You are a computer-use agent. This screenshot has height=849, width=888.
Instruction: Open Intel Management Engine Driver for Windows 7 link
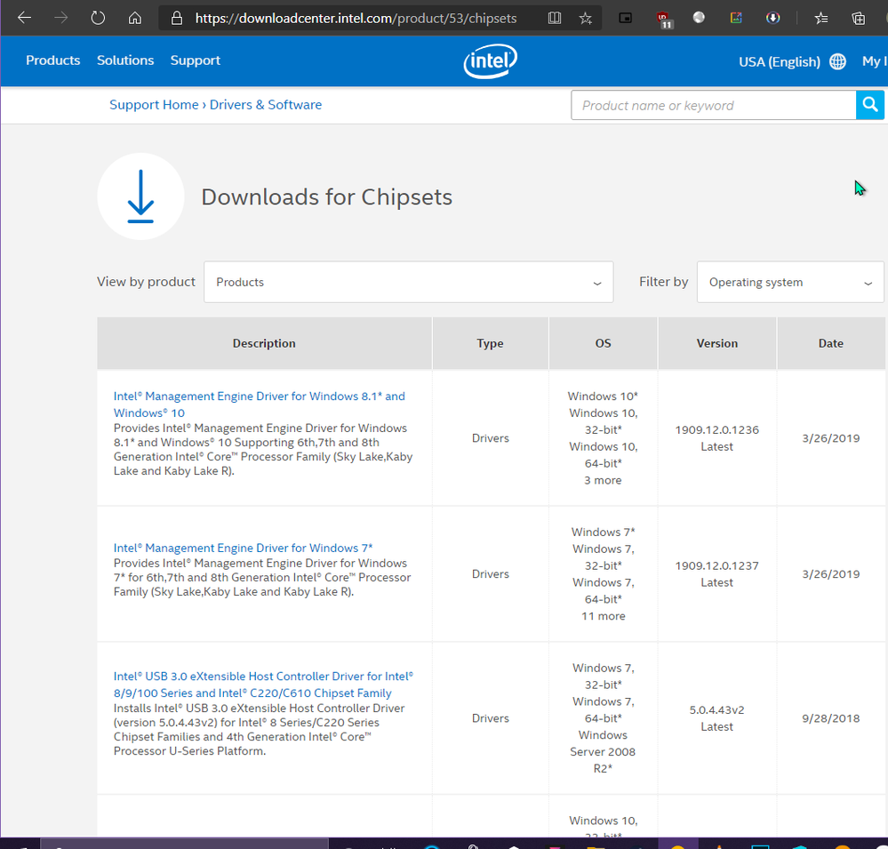click(x=243, y=548)
